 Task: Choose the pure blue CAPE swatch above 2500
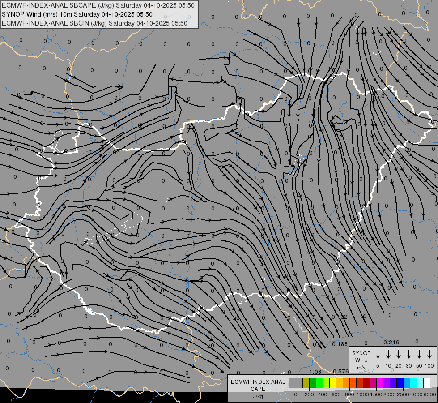pos(400,383)
